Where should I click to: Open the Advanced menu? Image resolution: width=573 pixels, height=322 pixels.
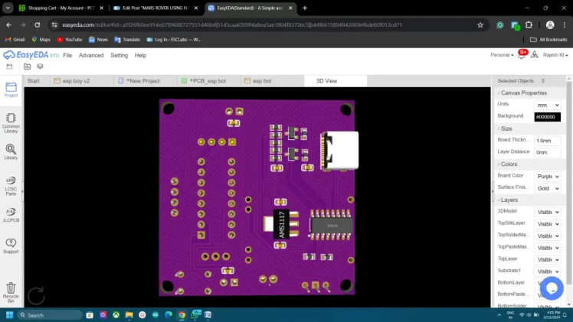coord(90,55)
